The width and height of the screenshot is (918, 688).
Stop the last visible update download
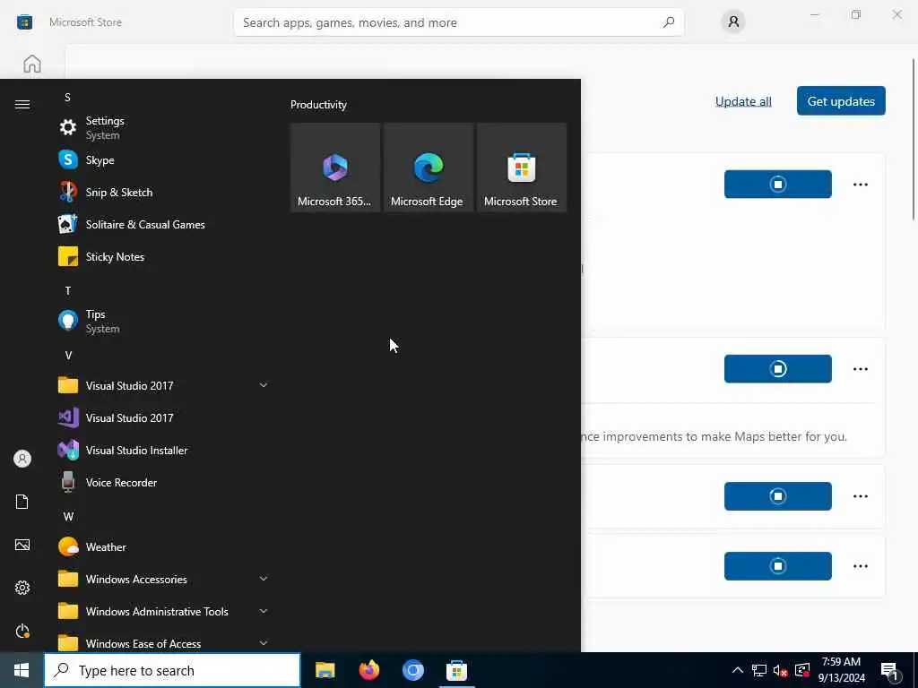point(777,566)
